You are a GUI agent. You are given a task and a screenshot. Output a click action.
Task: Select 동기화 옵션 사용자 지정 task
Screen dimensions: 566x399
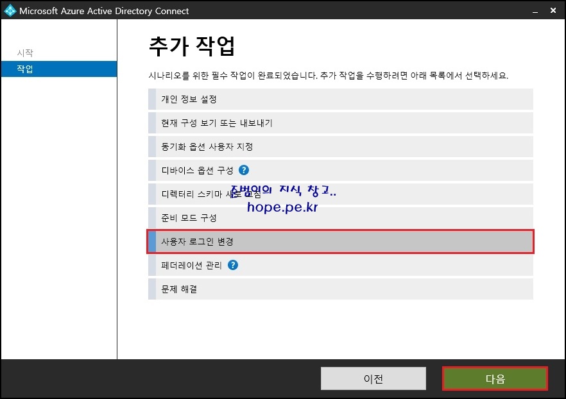pyautogui.click(x=340, y=146)
